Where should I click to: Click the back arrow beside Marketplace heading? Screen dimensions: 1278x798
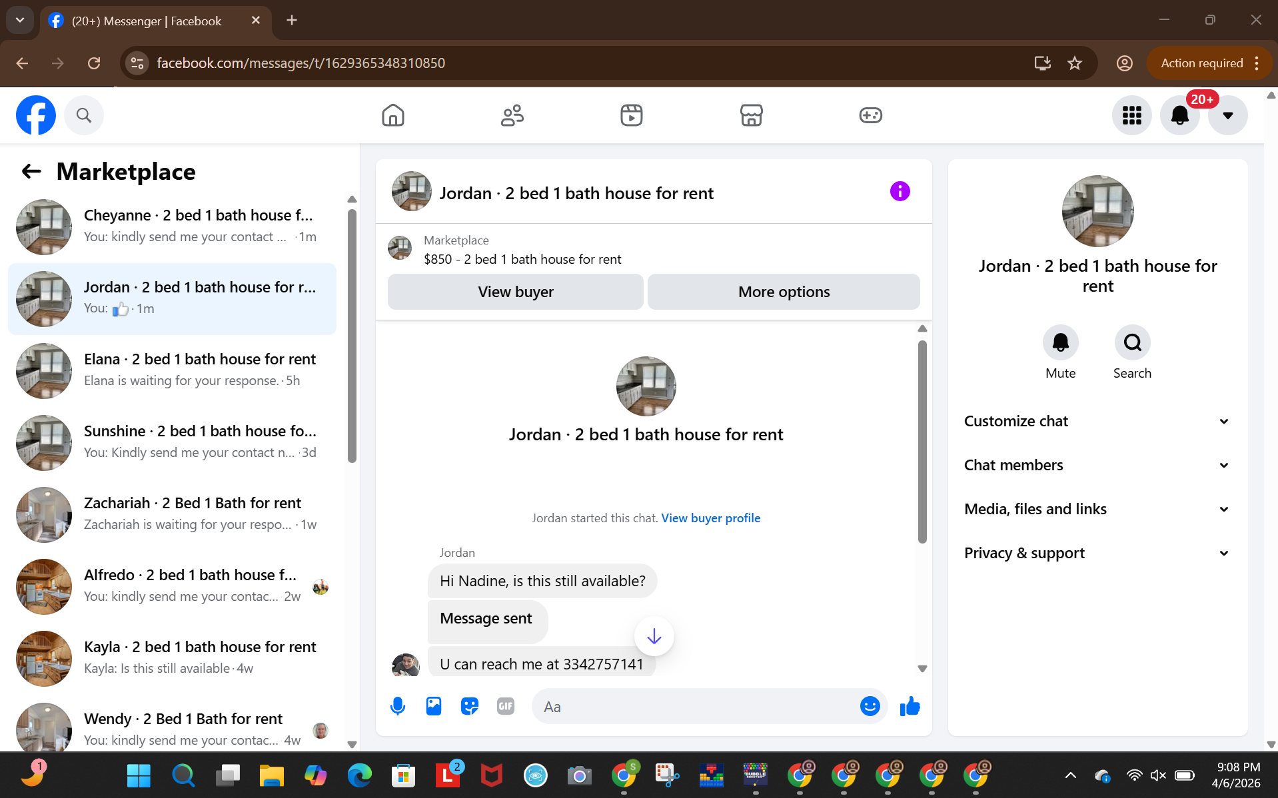click(x=31, y=172)
